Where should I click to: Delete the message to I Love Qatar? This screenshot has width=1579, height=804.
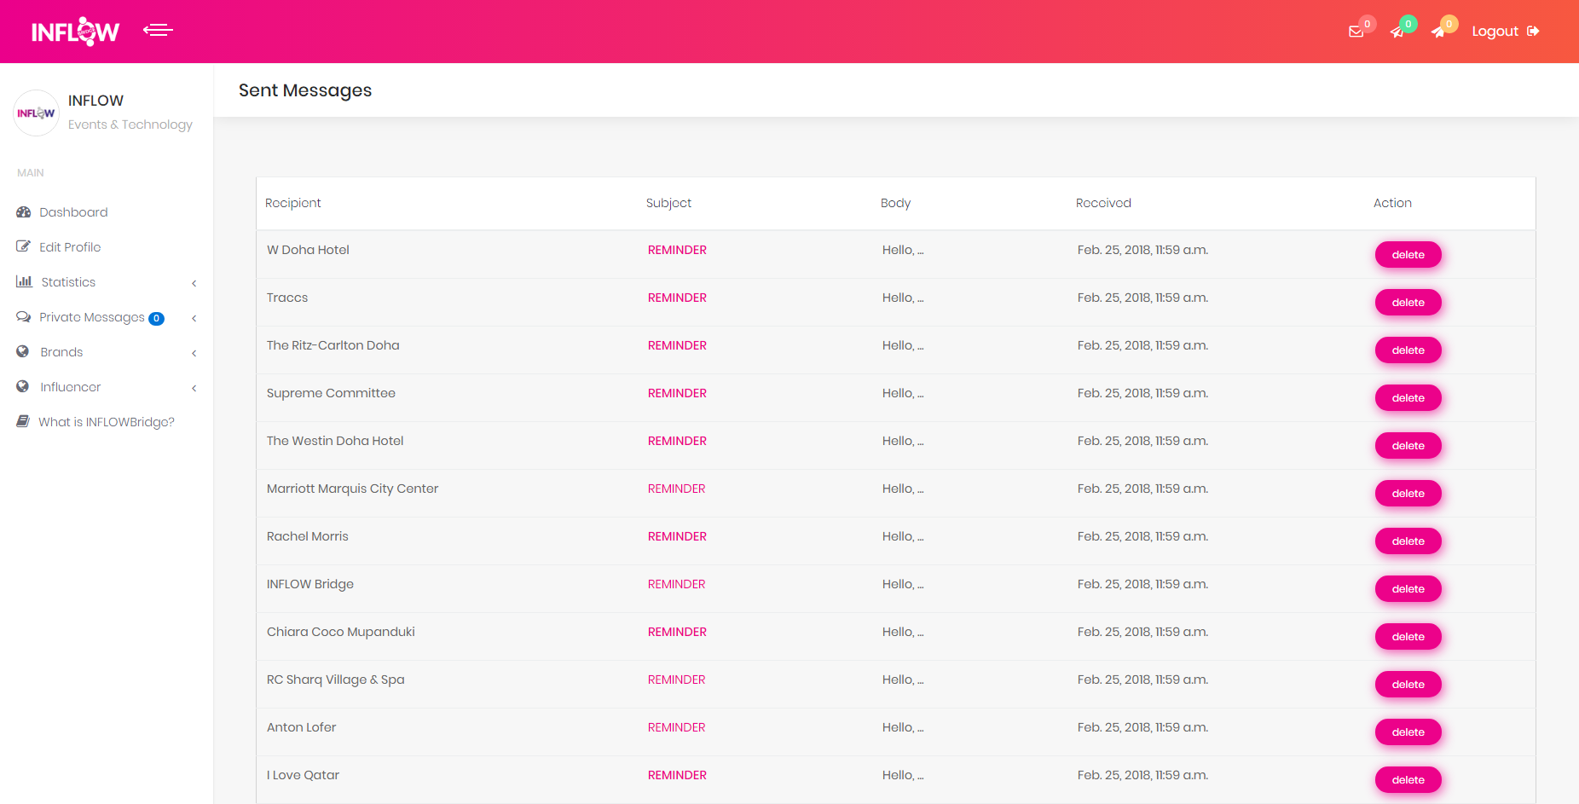(1408, 780)
